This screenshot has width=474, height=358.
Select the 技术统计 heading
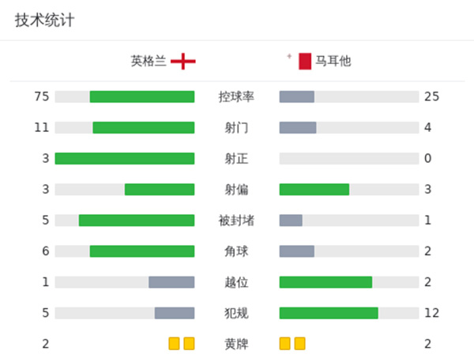45,21
